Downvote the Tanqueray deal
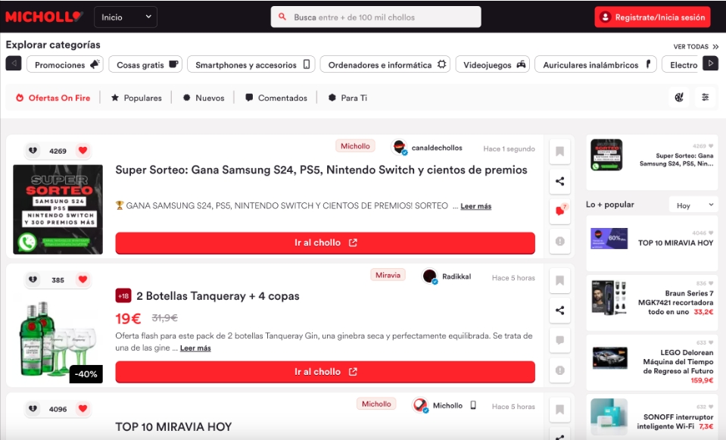This screenshot has height=440, width=726. pos(33,279)
